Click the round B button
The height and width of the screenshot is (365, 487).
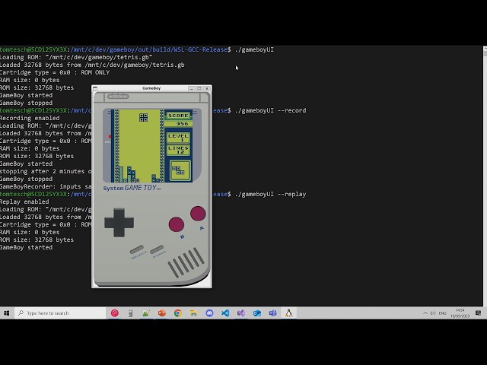(x=176, y=224)
